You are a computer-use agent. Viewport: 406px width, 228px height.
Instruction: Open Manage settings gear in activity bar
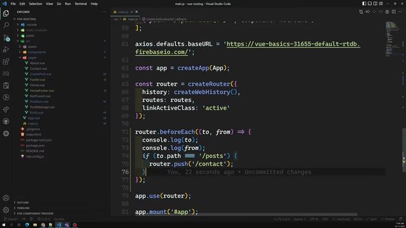[6, 210]
